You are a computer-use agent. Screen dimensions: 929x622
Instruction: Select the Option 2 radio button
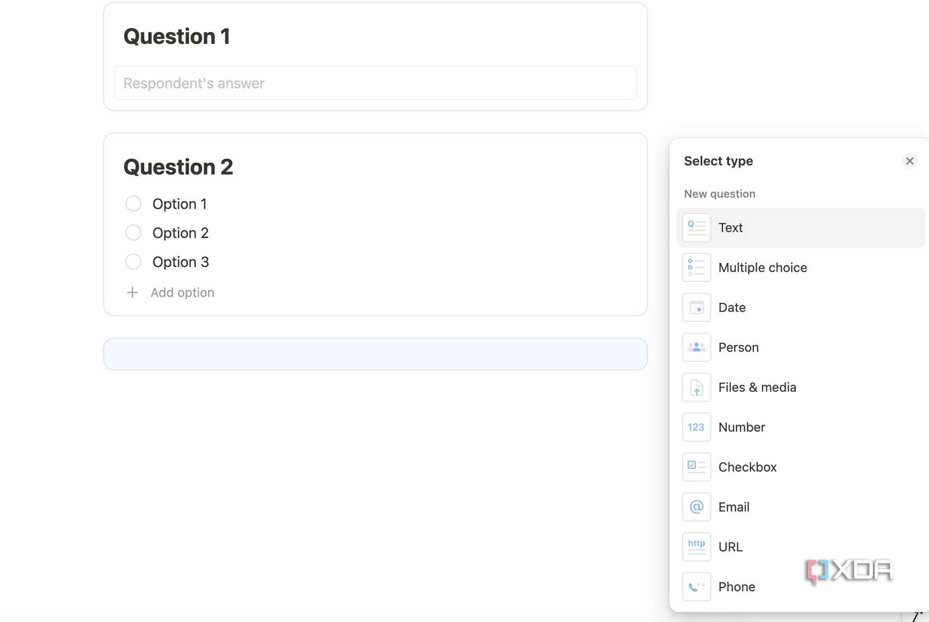pos(133,232)
